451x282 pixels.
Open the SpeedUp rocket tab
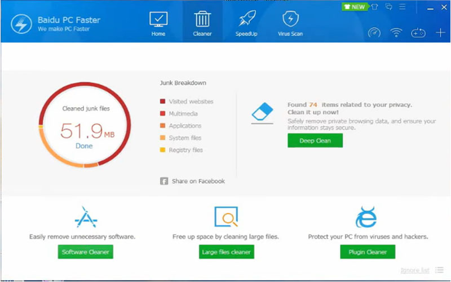pyautogui.click(x=246, y=24)
